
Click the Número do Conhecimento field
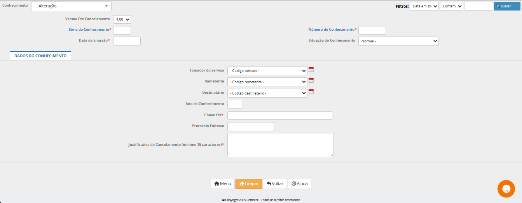372,30
